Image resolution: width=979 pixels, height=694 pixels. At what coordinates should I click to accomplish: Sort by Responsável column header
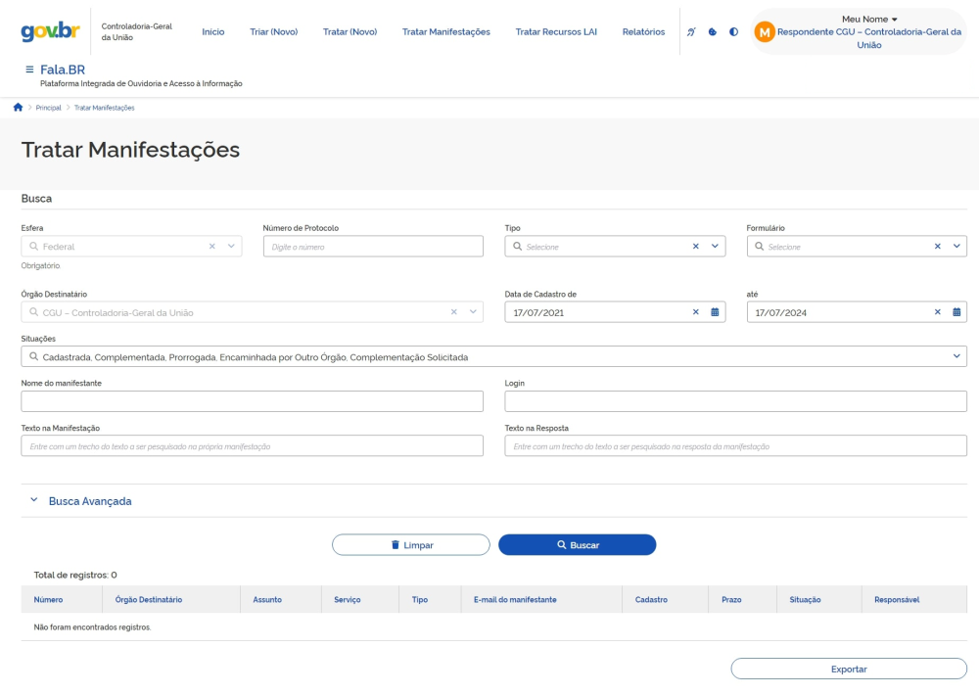click(x=897, y=600)
